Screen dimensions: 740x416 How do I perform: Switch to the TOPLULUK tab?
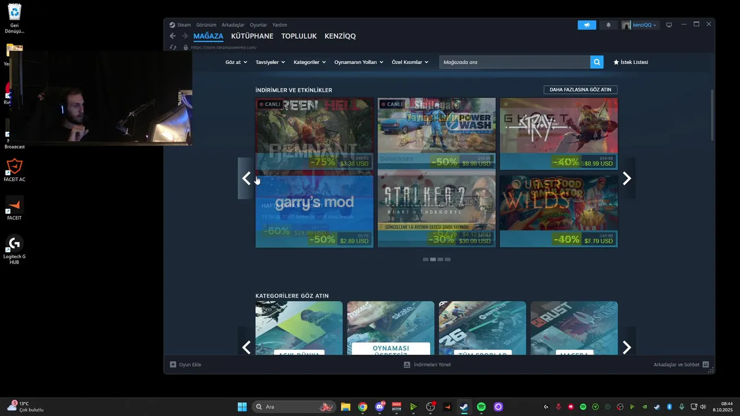299,36
